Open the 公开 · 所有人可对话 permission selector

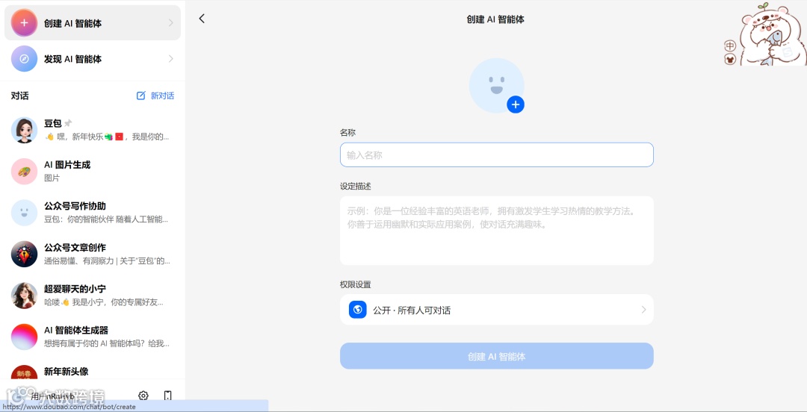click(x=497, y=310)
